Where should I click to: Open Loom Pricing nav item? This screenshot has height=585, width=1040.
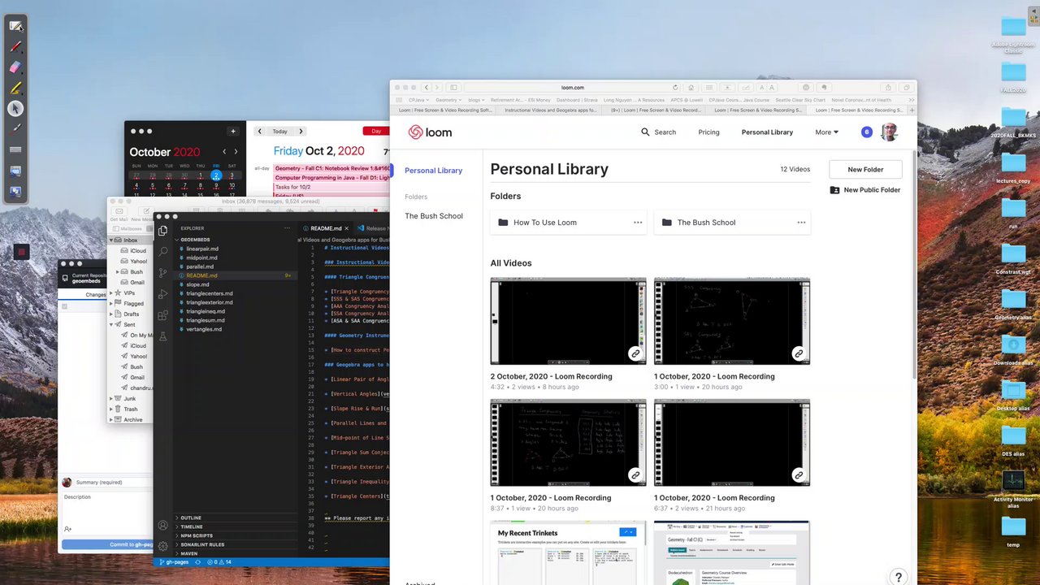click(708, 132)
